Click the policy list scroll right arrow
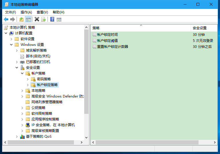This screenshot has width=220, height=154. (x=215, y=142)
